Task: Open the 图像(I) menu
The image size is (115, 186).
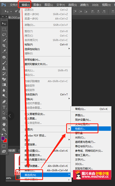Action: coord(37,5)
